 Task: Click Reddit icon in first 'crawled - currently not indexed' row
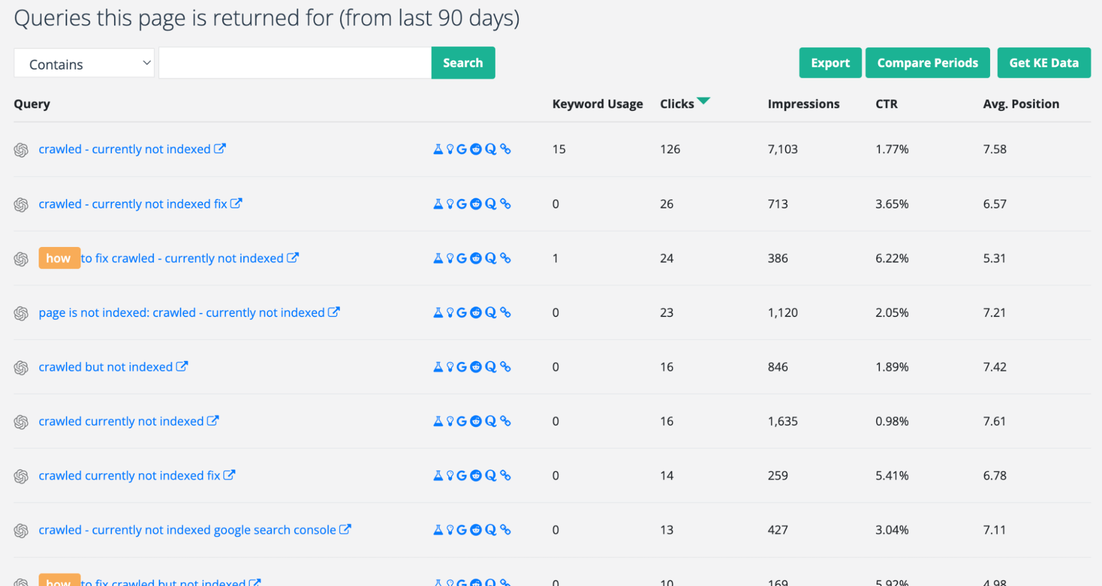click(x=476, y=149)
